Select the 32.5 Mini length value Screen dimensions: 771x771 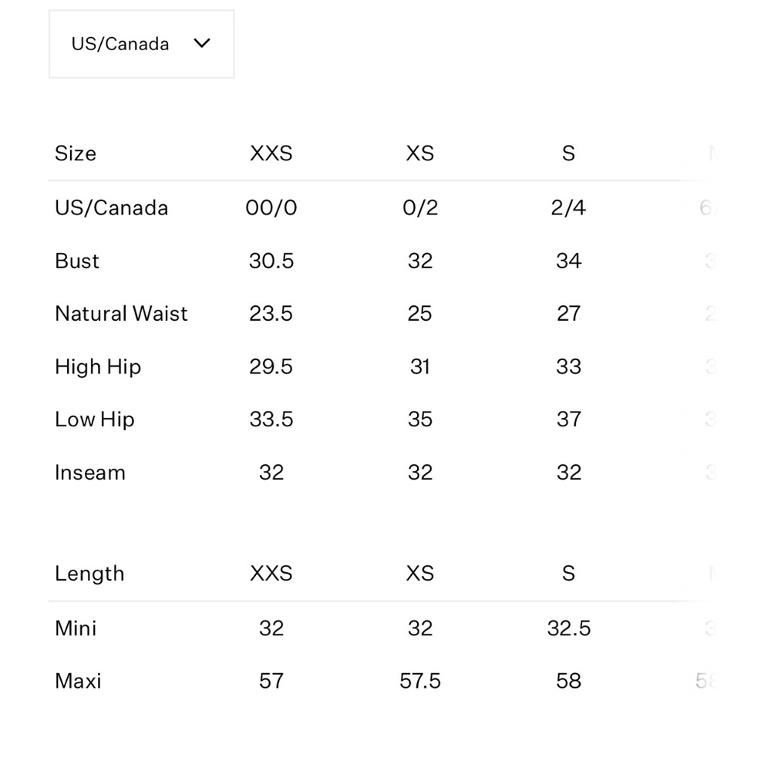[569, 628]
